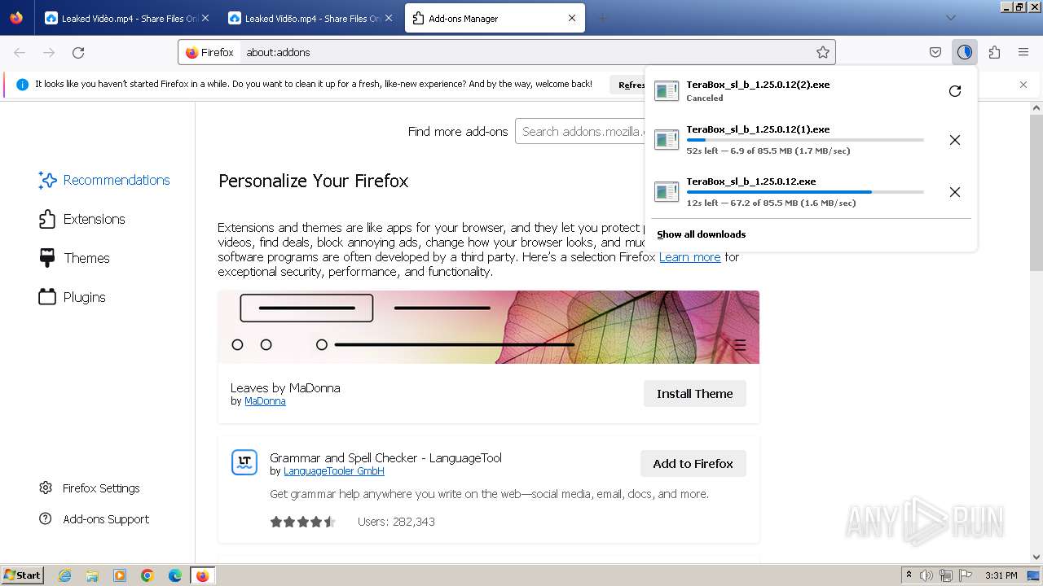This screenshot has height=586, width=1043.
Task: Click the 3:31 PM system clock
Action: click(1001, 575)
